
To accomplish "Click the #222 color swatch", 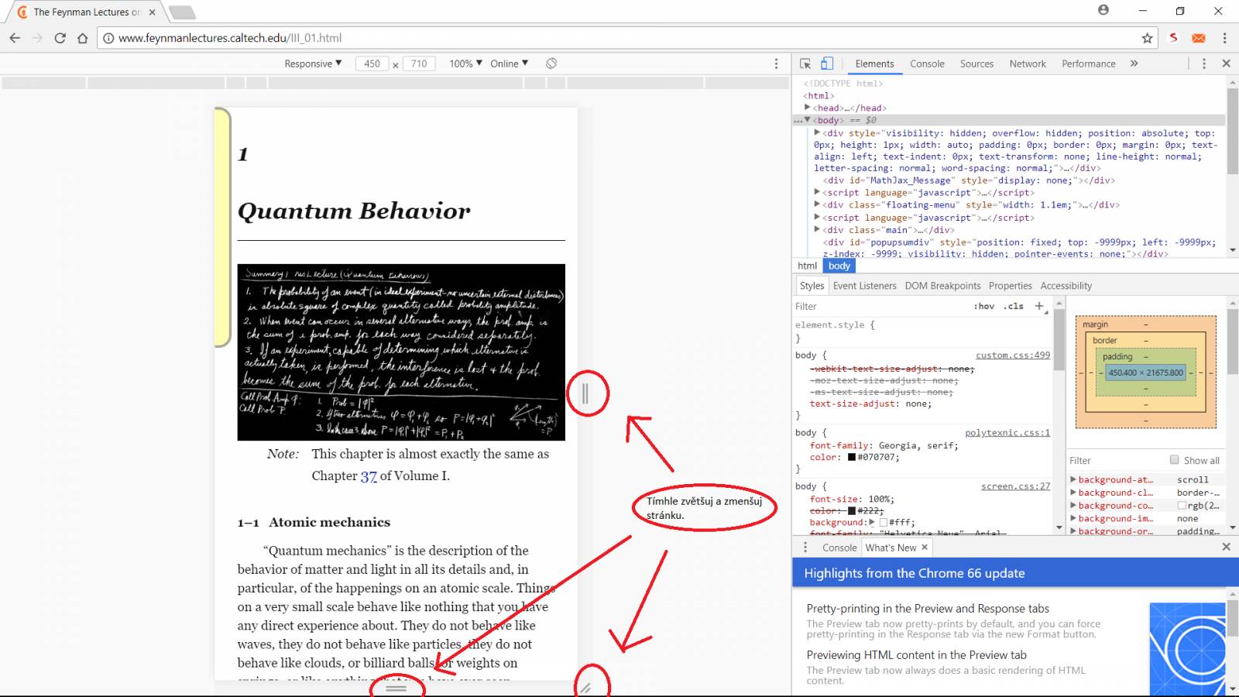I will click(x=852, y=511).
